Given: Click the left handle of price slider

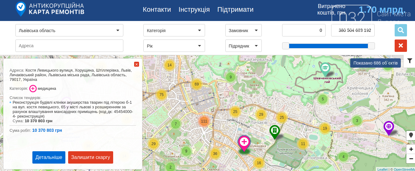Looking at the screenshot, I should click(x=286, y=46).
